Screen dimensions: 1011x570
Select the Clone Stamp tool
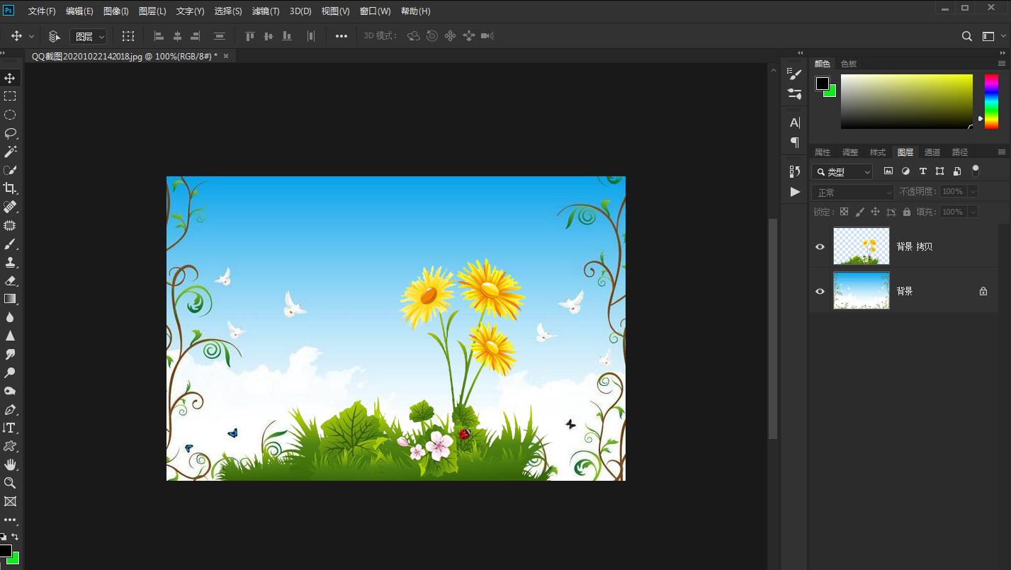pyautogui.click(x=10, y=262)
